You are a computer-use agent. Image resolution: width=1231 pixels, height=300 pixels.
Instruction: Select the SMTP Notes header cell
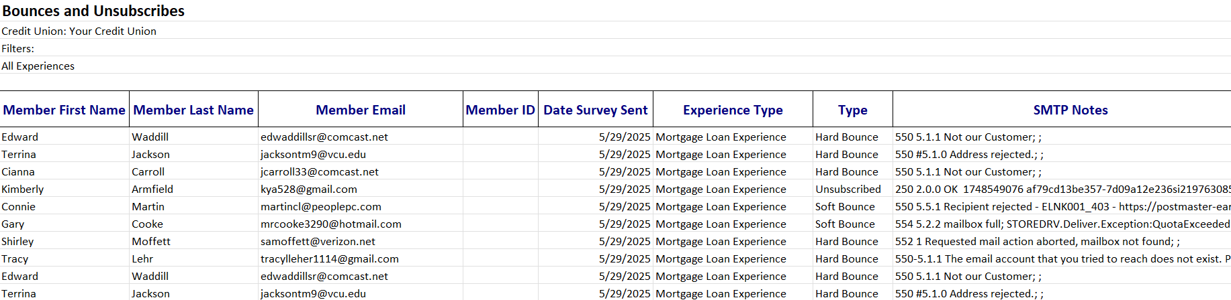[x=1070, y=110]
